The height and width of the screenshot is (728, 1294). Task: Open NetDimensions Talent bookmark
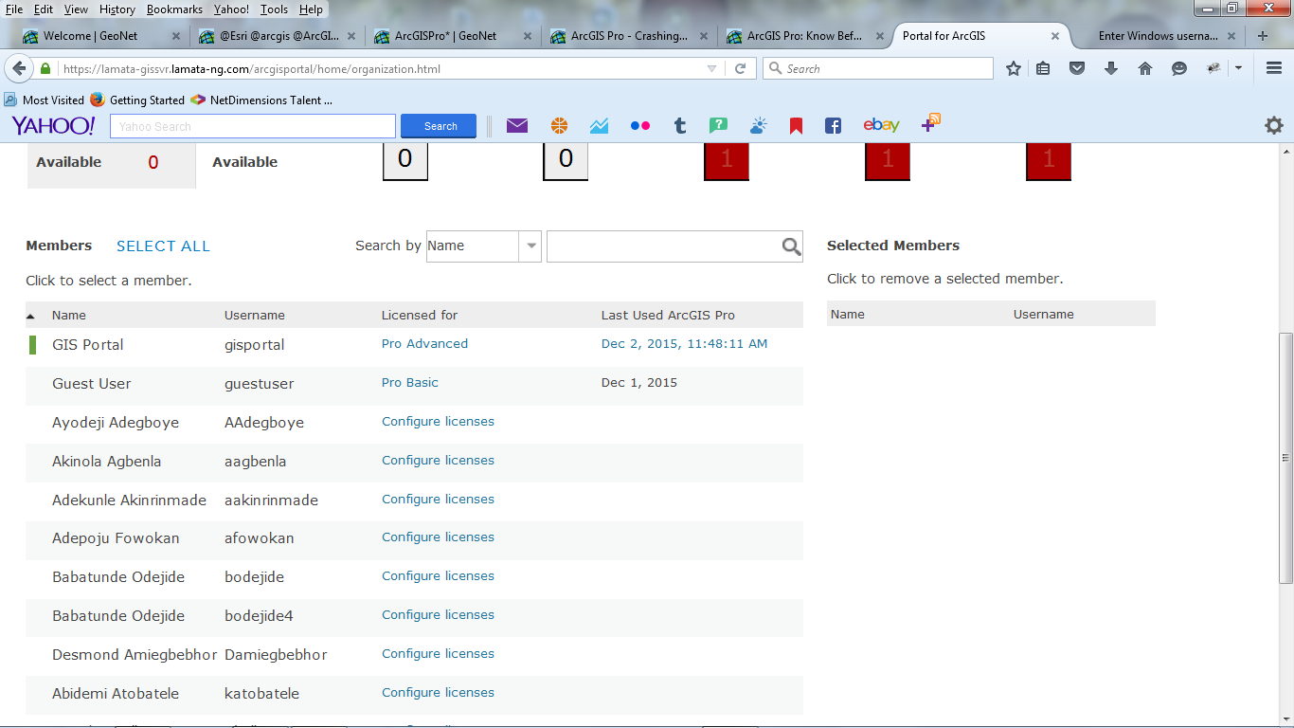coord(262,100)
